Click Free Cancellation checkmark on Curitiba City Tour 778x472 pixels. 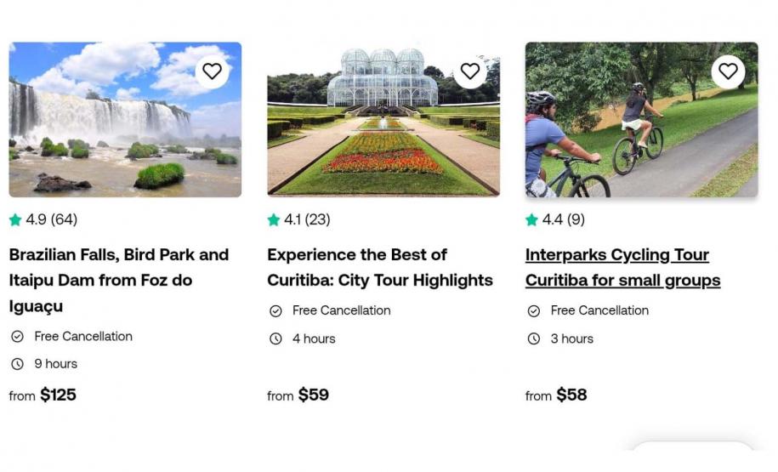tap(275, 311)
